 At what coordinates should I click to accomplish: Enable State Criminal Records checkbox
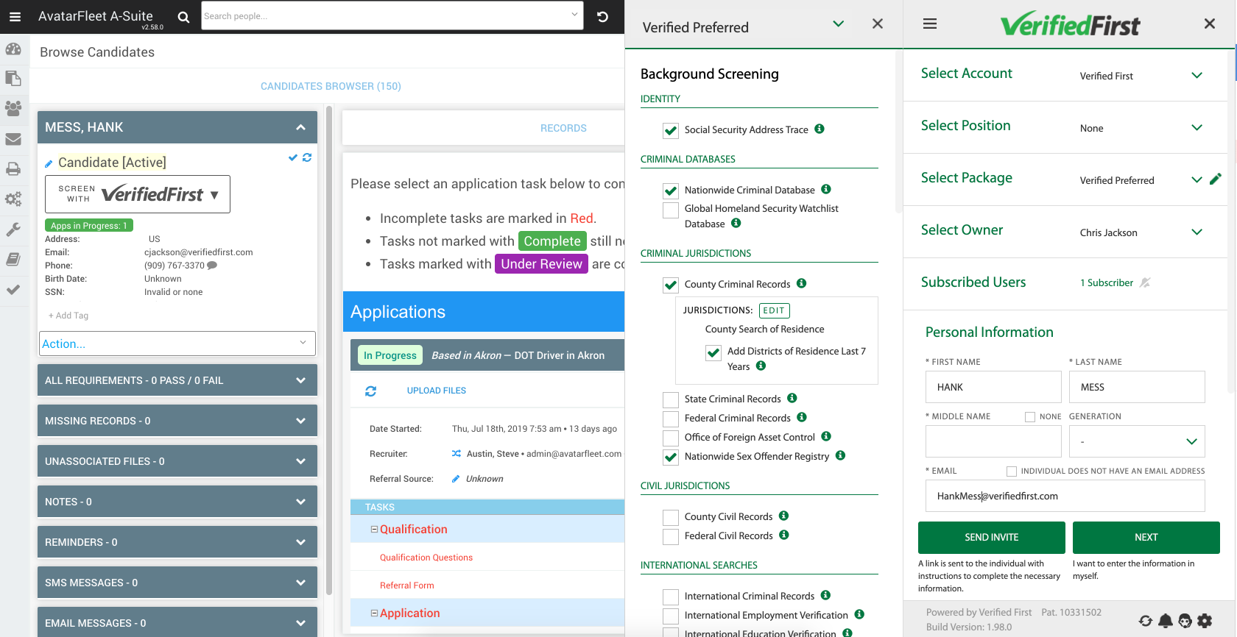click(671, 399)
